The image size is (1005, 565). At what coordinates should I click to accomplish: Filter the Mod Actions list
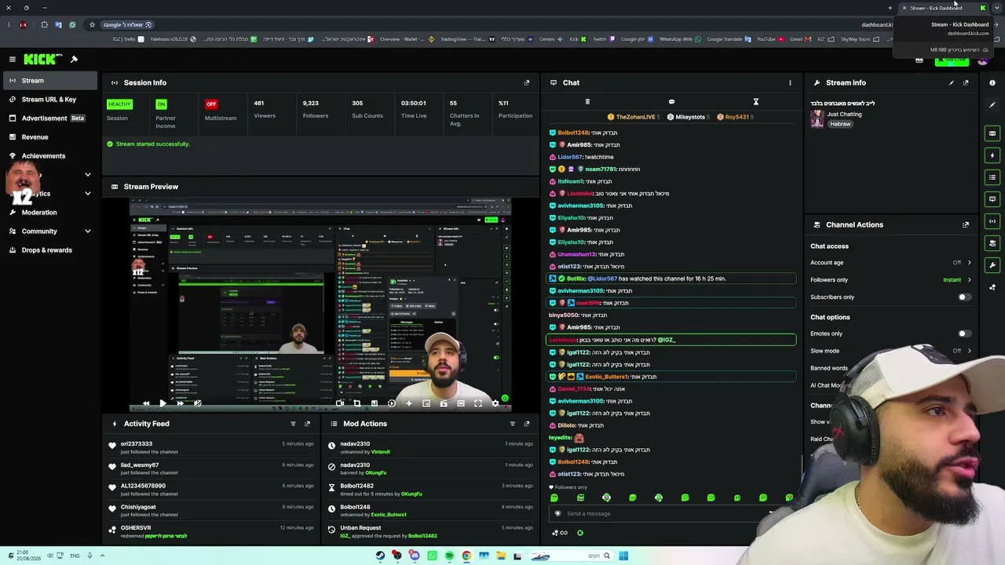coord(513,424)
